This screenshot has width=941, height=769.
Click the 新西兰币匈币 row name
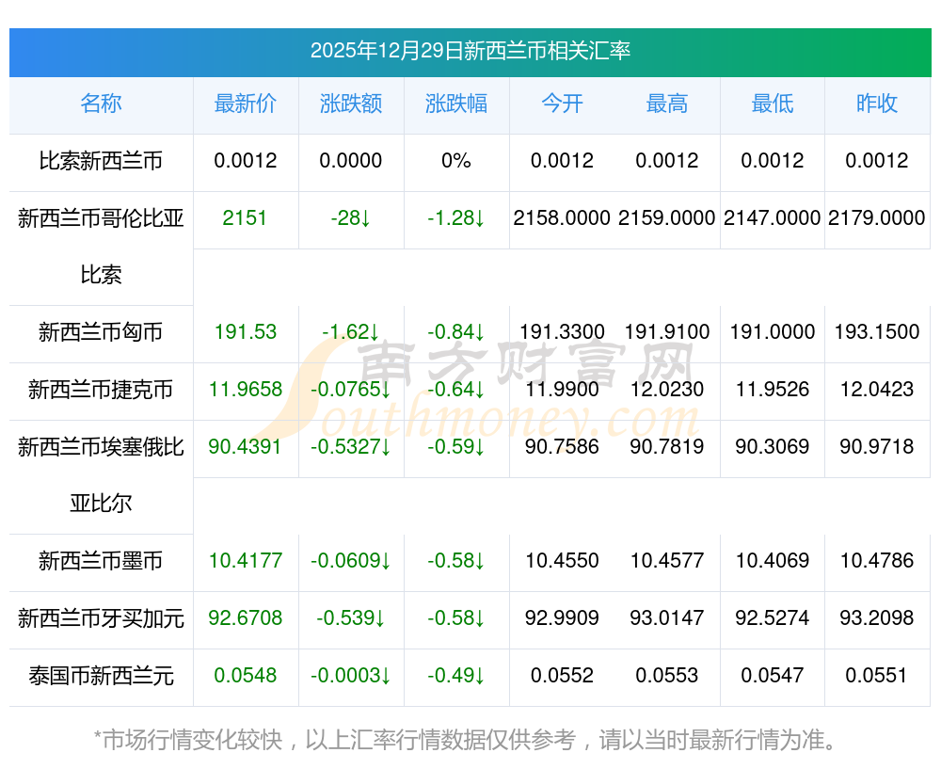101,331
